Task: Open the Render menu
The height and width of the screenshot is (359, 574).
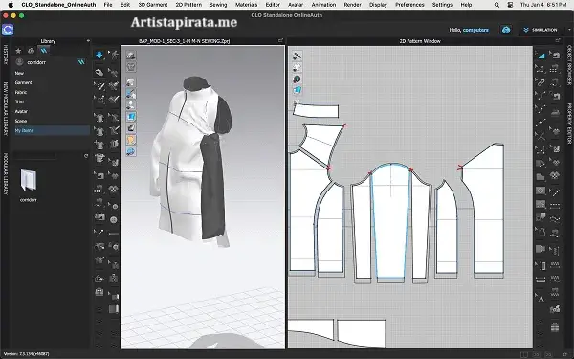Action: point(352,5)
